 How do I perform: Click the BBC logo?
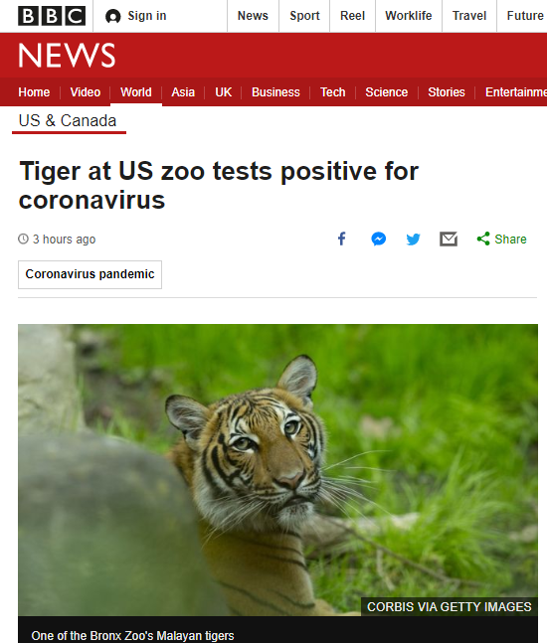pyautogui.click(x=52, y=16)
